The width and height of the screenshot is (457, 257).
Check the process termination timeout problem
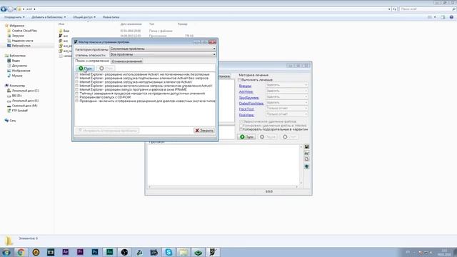click(x=77, y=94)
